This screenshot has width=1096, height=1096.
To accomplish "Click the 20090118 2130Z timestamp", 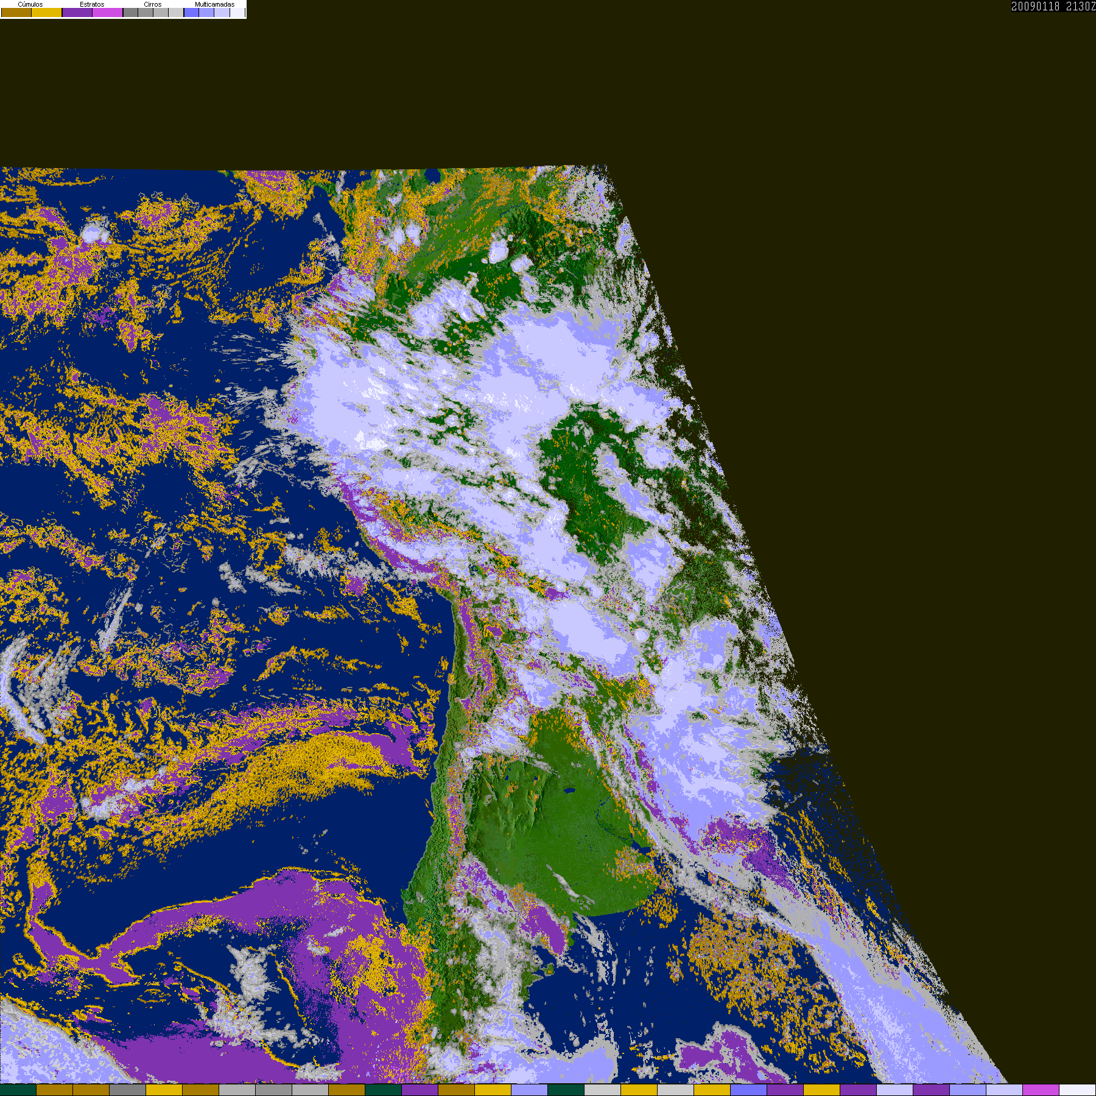I will pos(1053,6).
